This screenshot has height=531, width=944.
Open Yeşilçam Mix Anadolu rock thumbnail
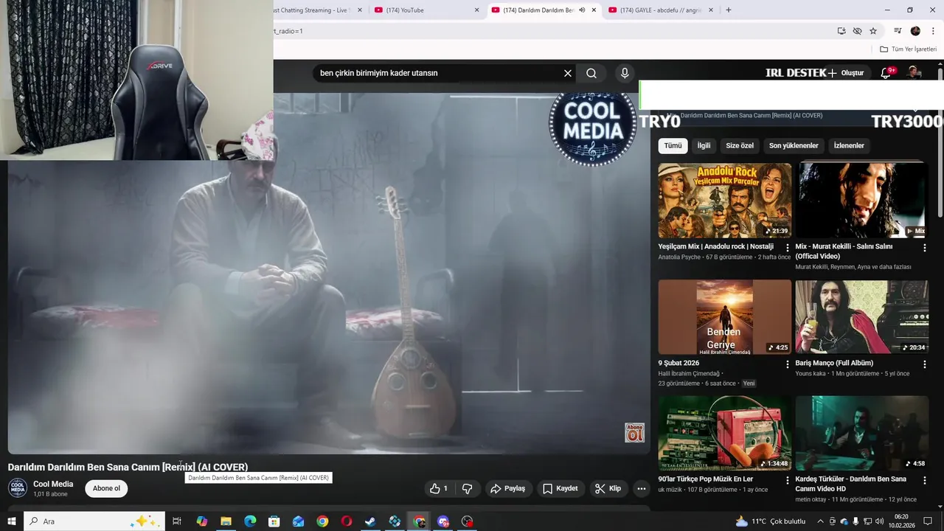click(724, 200)
